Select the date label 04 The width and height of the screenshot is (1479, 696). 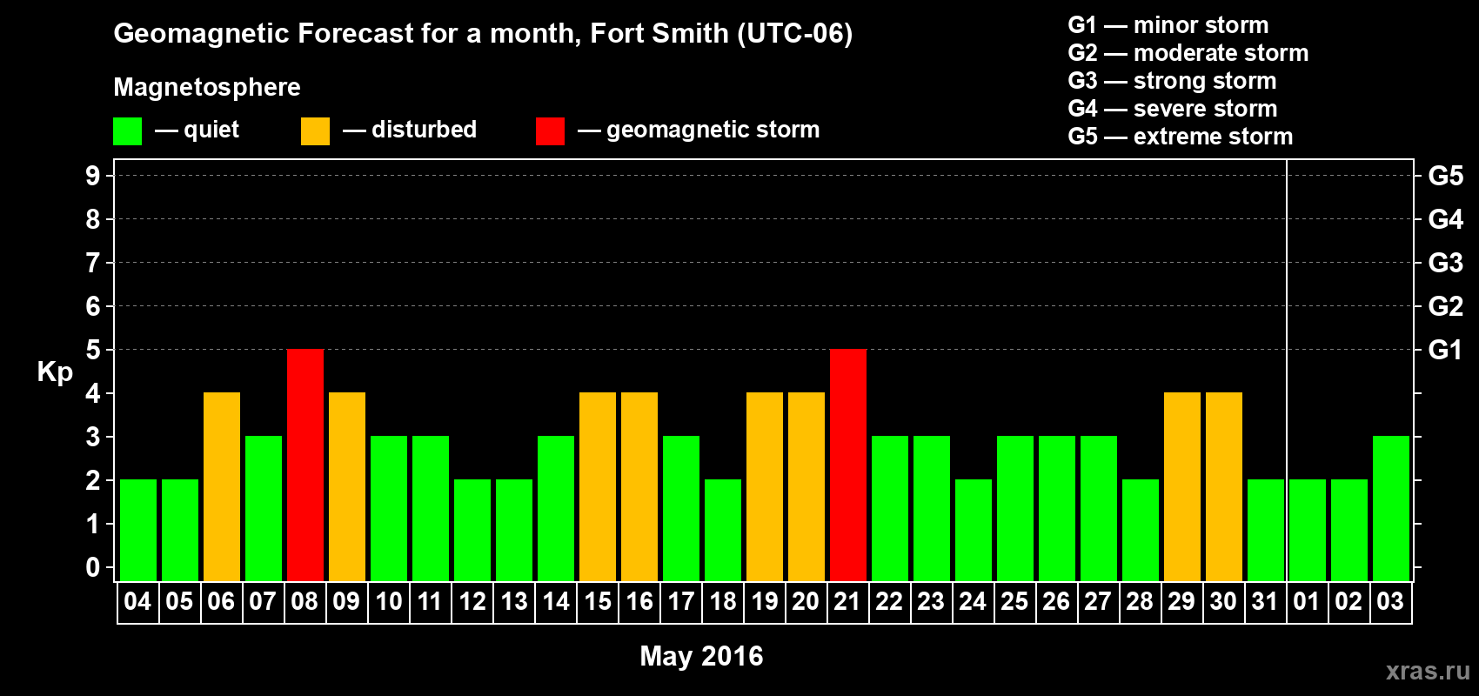click(137, 602)
